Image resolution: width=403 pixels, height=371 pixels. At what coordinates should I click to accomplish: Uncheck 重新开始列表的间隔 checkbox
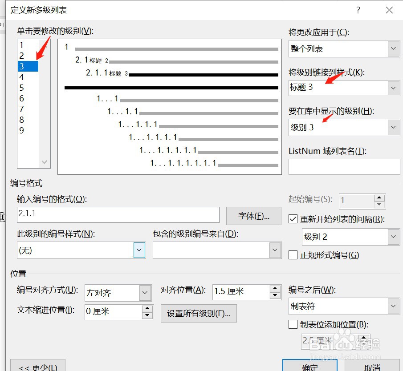(293, 218)
